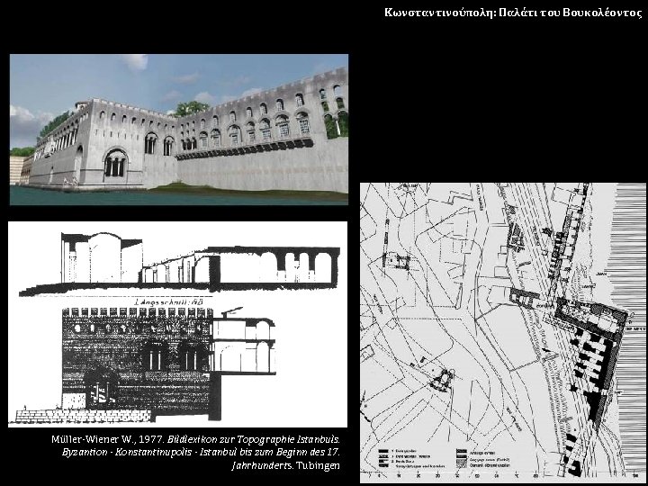
Task: Click the map legend at the bottom of the plan
Action: click(445, 459)
